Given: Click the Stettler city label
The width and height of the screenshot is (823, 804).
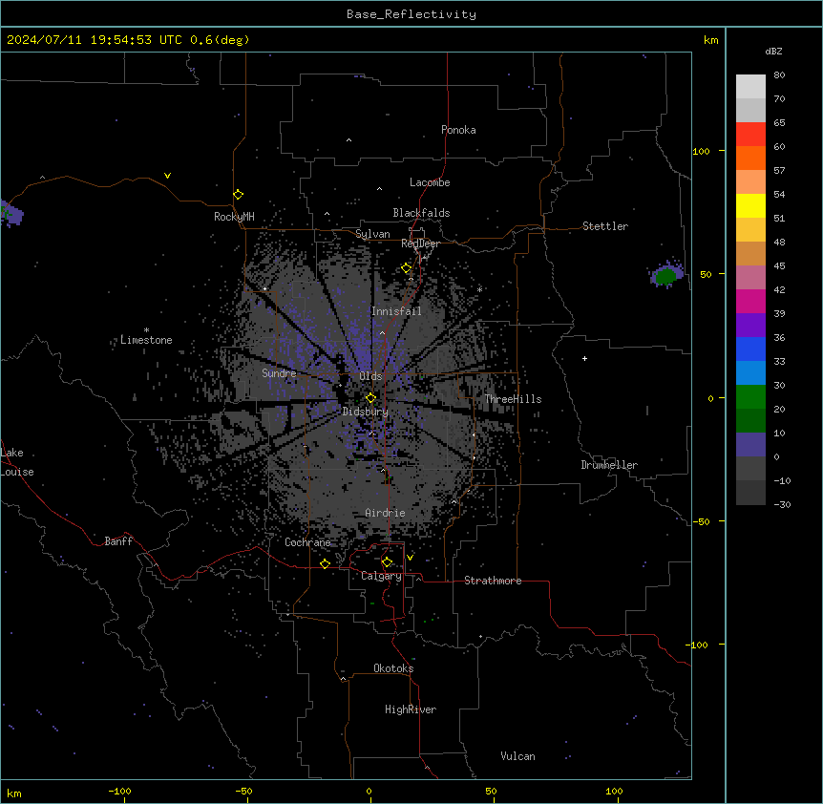Looking at the screenshot, I should point(605,226).
